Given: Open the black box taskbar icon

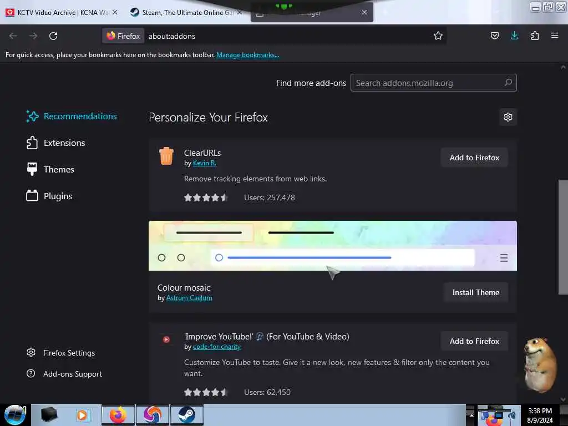Looking at the screenshot, I should (x=49, y=415).
